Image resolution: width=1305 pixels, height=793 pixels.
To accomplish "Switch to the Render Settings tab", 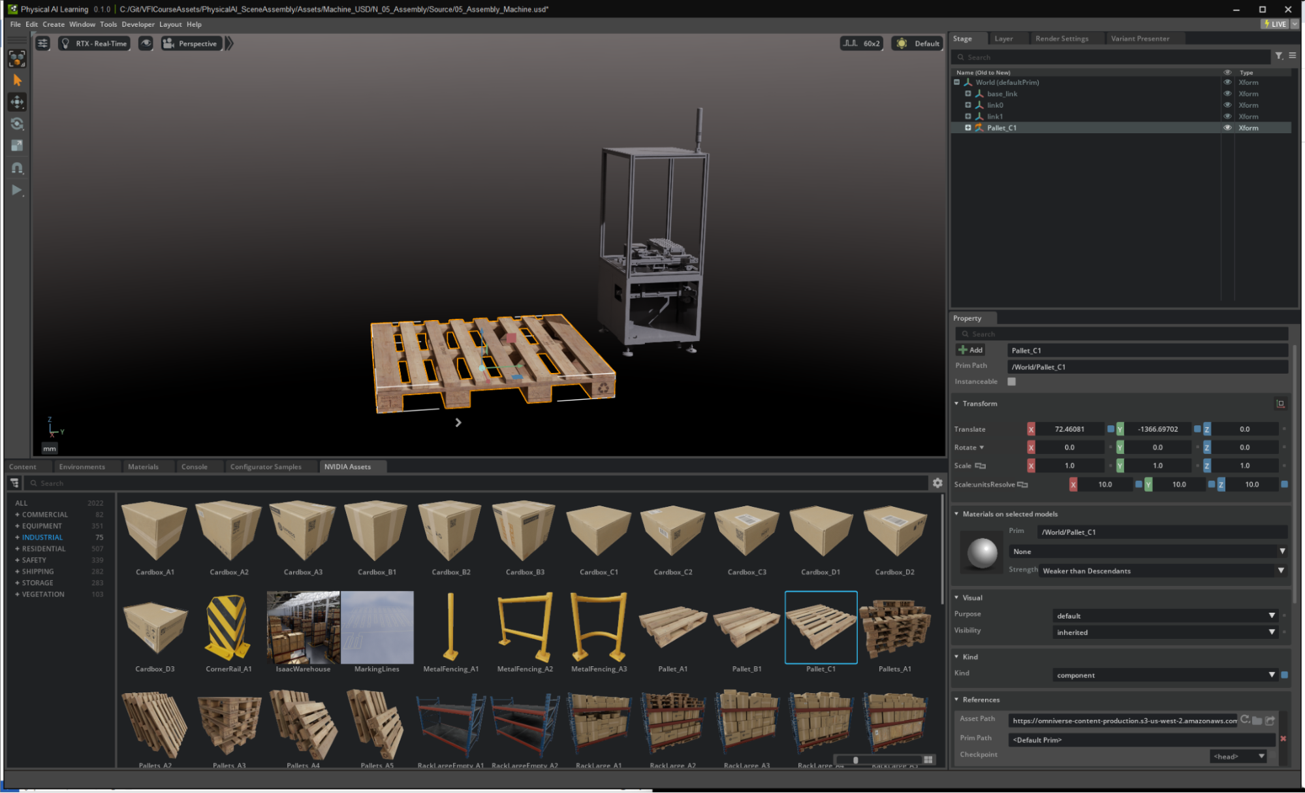I will click(1061, 39).
